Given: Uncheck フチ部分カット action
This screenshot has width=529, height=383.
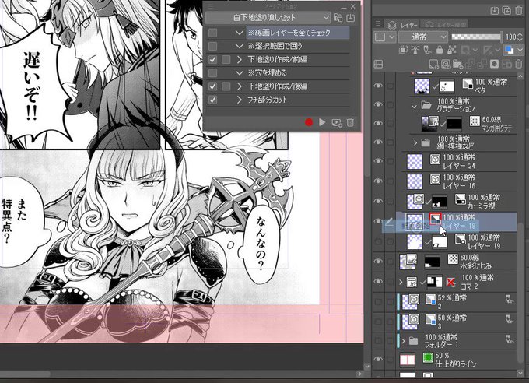Looking at the screenshot, I should tap(212, 100).
